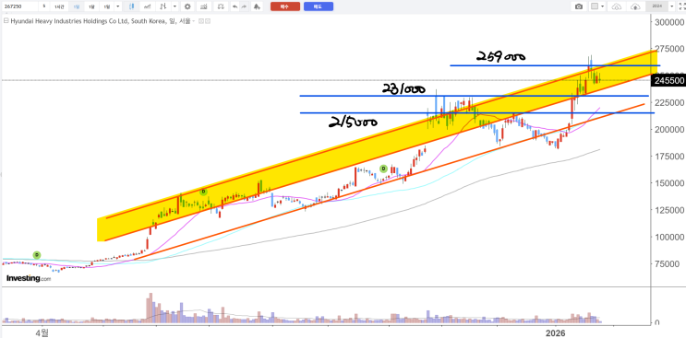The image size is (686, 338).
Task: Click the red buy button
Action: pos(285,6)
